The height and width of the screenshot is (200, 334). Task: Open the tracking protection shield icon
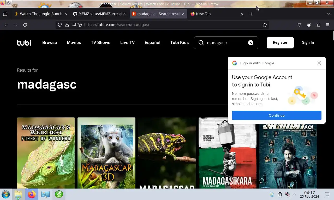(x=60, y=25)
